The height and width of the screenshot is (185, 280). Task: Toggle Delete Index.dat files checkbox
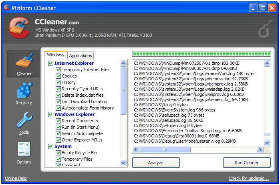tap(58, 95)
